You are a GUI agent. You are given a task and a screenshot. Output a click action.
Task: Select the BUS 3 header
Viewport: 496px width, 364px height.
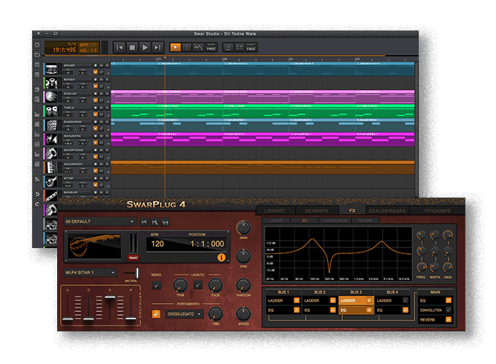[x=356, y=292]
